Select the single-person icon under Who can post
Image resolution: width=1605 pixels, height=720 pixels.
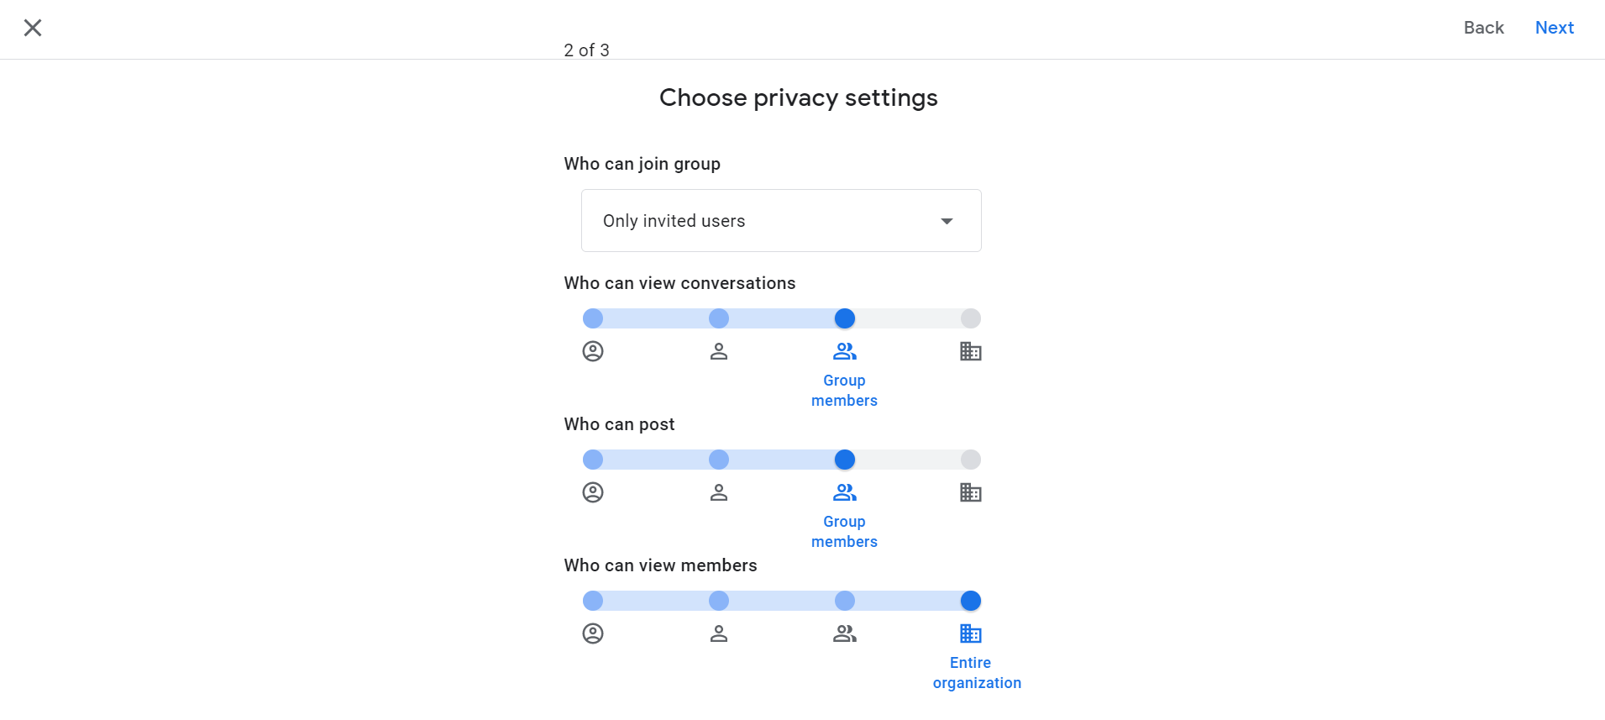(718, 491)
